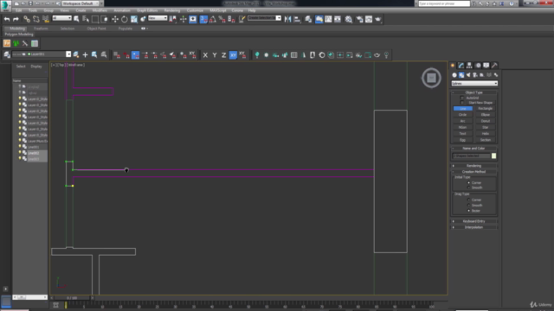Click the Section shape button
The width and height of the screenshot is (554, 311).
point(485,140)
